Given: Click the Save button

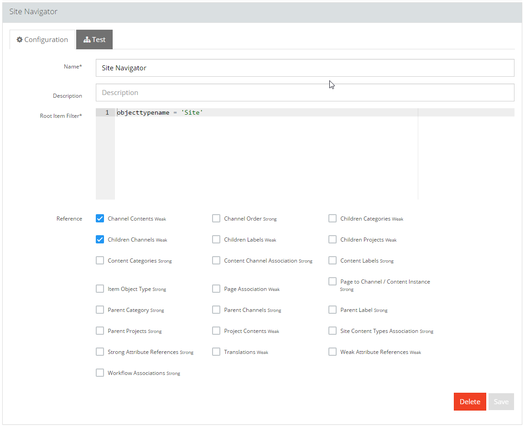Looking at the screenshot, I should (501, 401).
